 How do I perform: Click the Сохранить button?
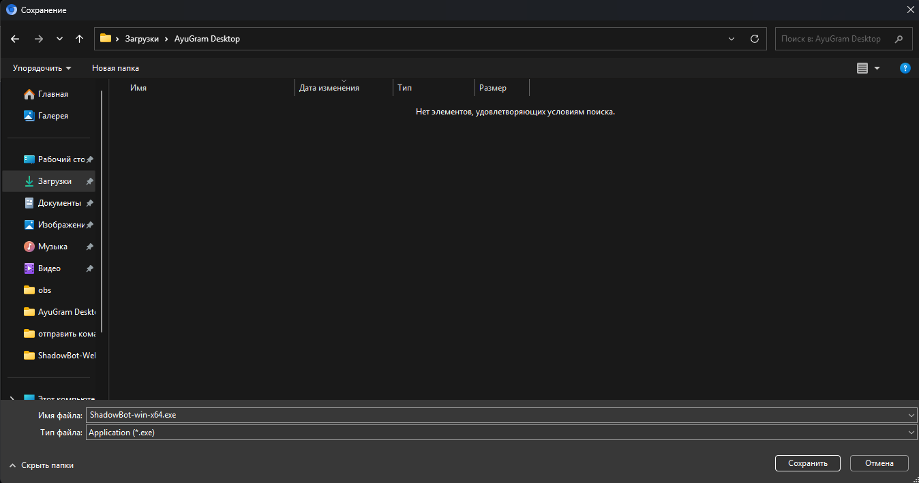click(x=808, y=463)
